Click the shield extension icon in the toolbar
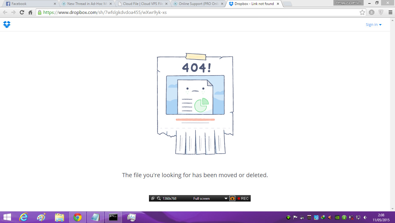 381,12
